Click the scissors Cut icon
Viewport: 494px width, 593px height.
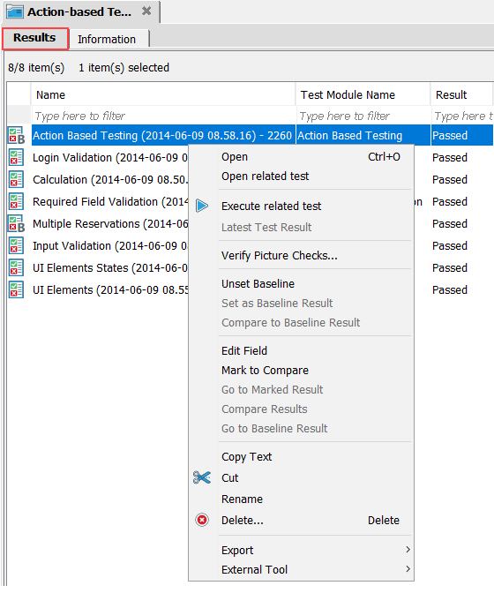tap(202, 477)
